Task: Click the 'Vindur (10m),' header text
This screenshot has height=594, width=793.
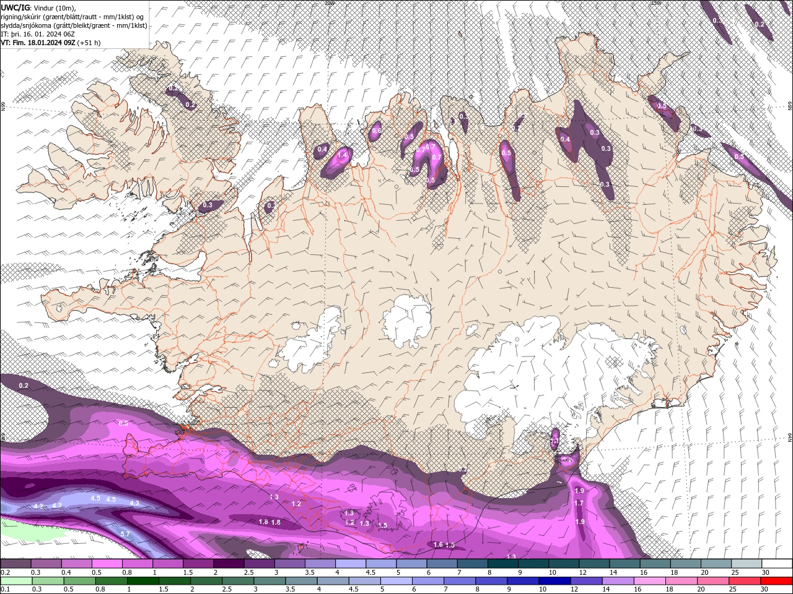Action: click(x=53, y=7)
